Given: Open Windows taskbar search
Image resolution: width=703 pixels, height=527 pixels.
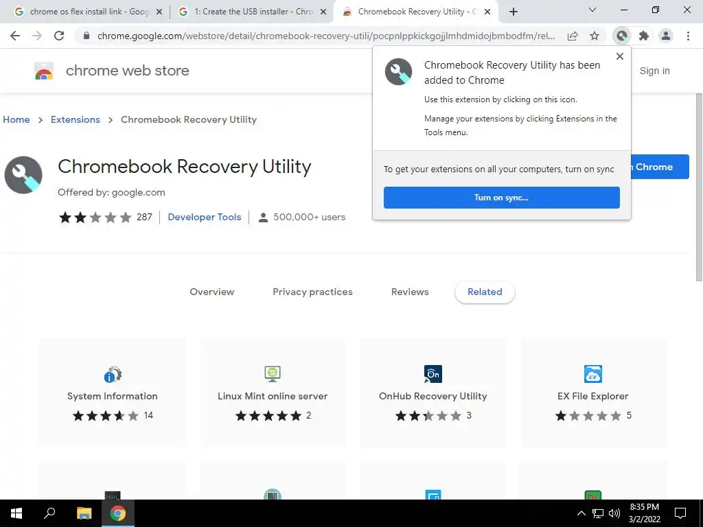Looking at the screenshot, I should click(x=49, y=513).
